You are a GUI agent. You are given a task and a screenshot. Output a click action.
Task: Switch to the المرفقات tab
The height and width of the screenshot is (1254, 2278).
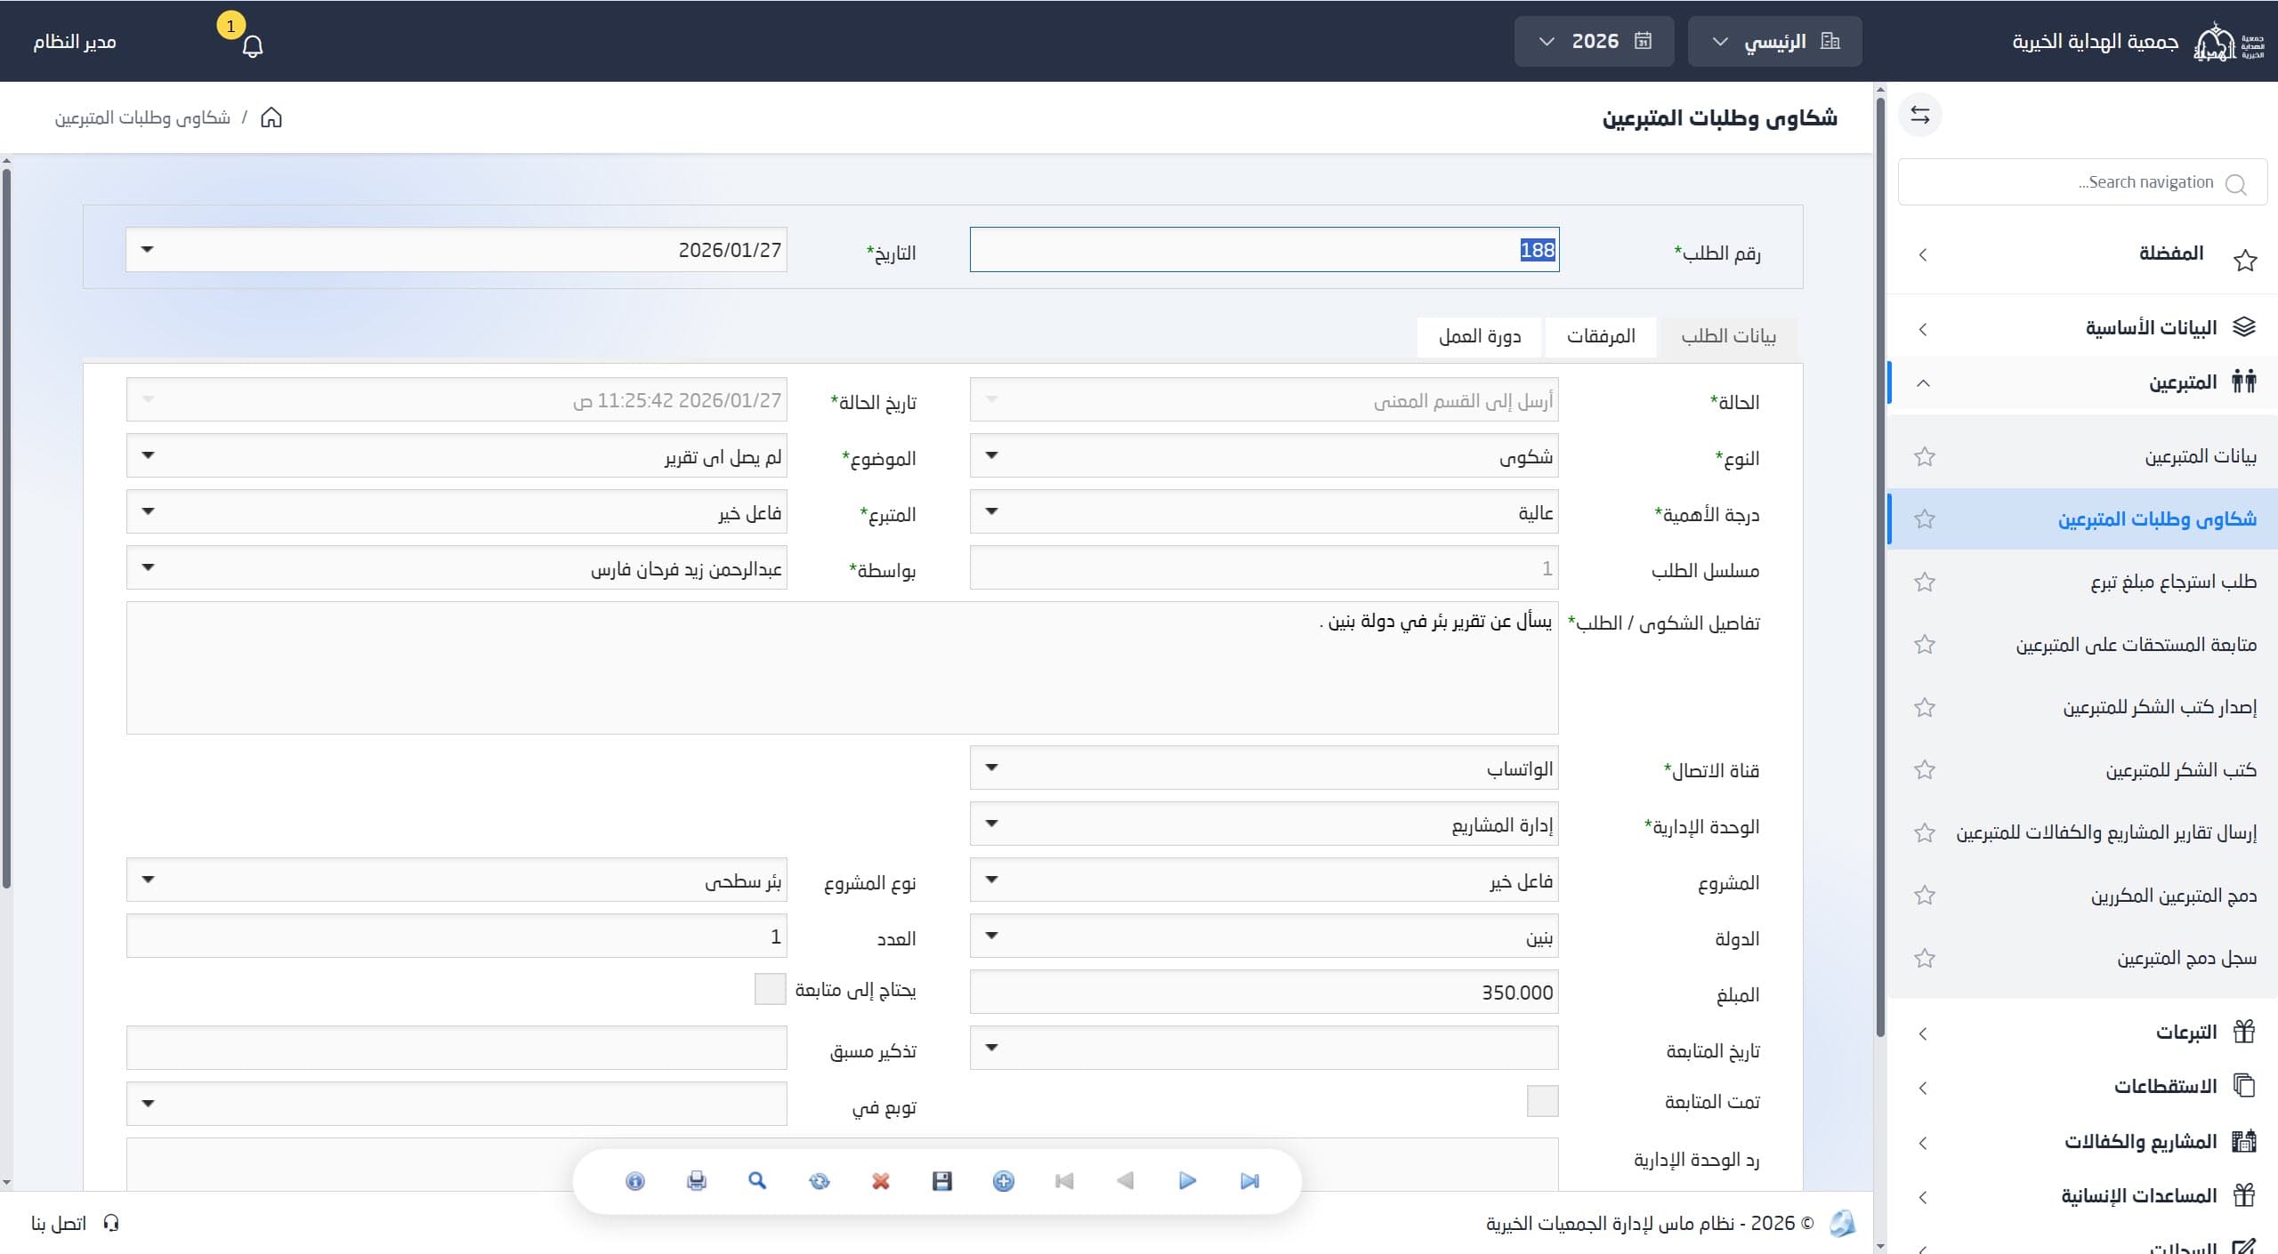(x=1601, y=336)
